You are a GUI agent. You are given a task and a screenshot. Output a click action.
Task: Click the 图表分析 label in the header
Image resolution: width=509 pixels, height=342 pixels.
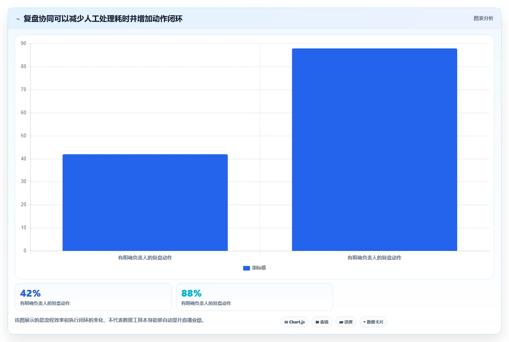[x=483, y=18]
